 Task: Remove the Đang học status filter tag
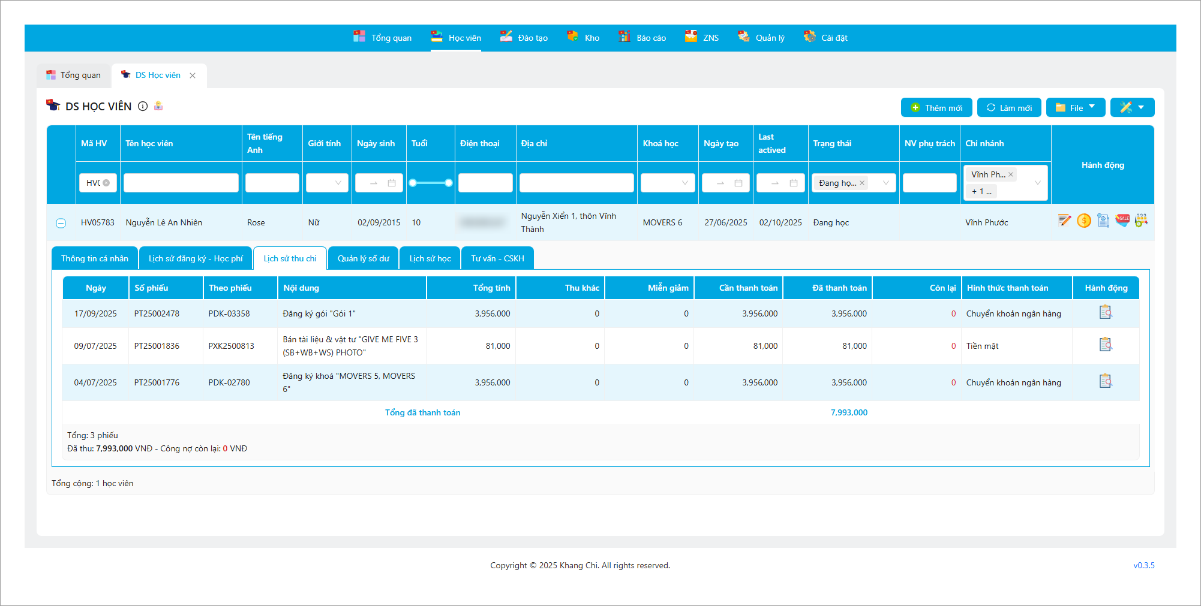pos(862,183)
